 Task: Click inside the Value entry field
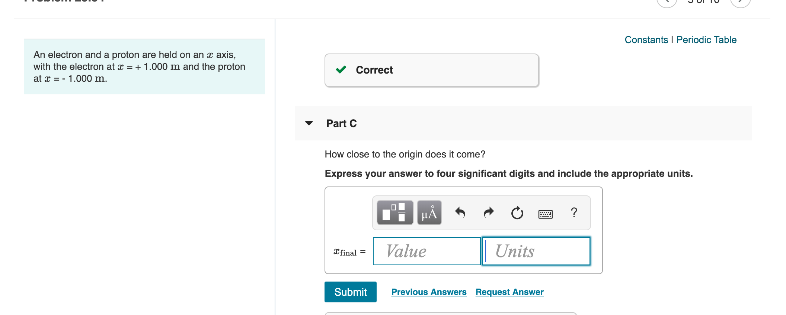click(x=426, y=251)
